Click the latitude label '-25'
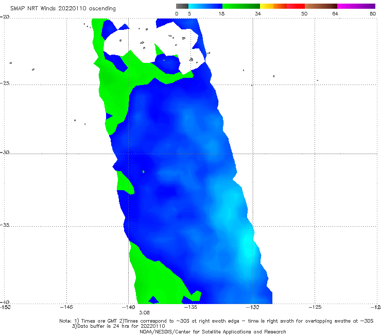 (5, 83)
